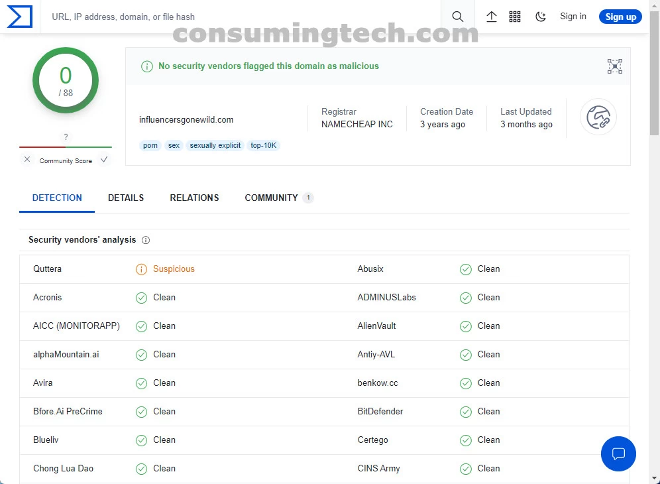This screenshot has width=660, height=484.
Task: Click the domain globe link icon
Action: (x=598, y=117)
